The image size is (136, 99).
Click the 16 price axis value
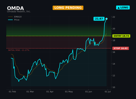(114, 52)
